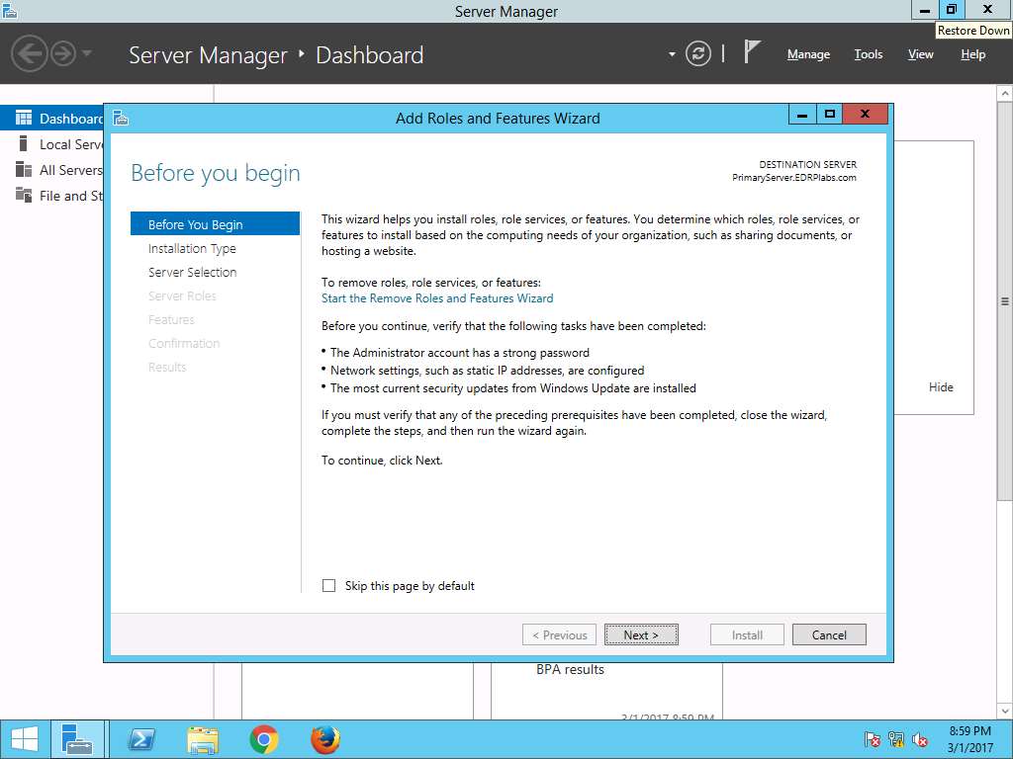Click the Local Server icon in sidebar

point(24,143)
